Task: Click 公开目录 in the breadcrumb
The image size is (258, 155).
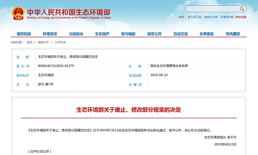Action: click(60, 42)
